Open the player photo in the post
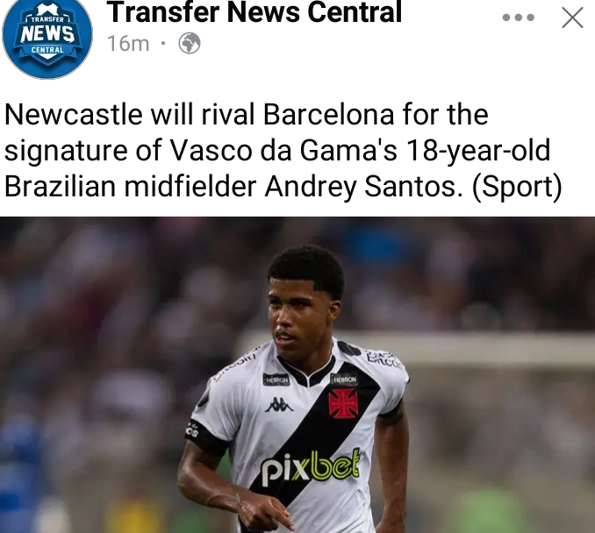 click(297, 375)
